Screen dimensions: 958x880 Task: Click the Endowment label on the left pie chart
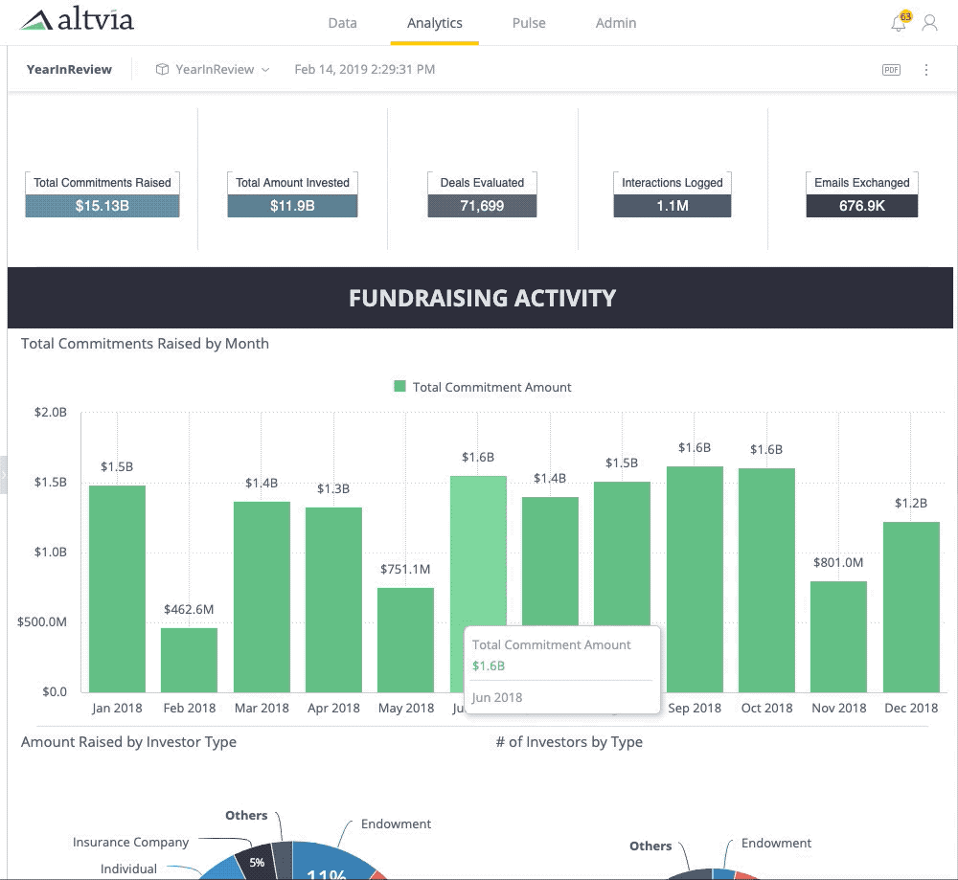tap(396, 824)
